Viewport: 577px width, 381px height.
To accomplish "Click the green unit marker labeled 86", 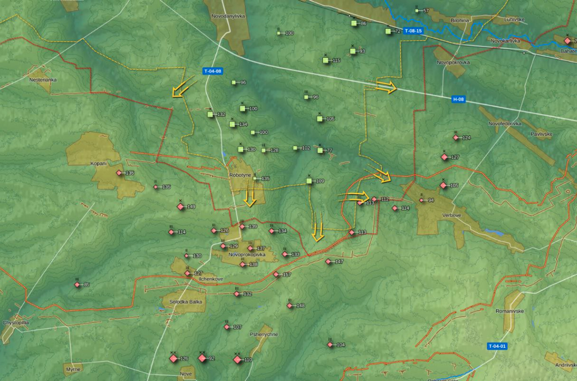I will 354,23.
